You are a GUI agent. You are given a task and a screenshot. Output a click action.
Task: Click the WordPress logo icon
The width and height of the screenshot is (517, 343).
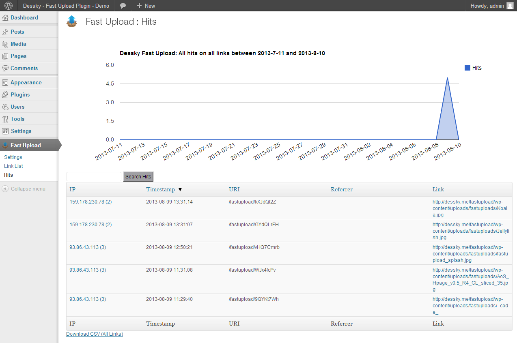tap(9, 6)
